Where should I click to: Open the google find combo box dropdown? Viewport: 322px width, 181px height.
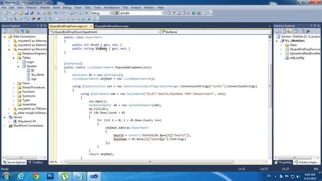tap(162, 13)
